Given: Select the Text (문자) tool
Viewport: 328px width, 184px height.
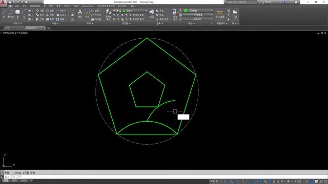Looking at the screenshot, I should [x=80, y=14].
